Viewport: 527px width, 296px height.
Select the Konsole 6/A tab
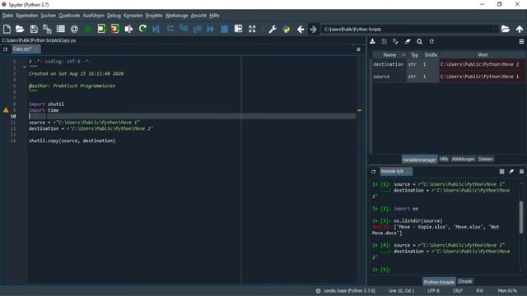395,172
